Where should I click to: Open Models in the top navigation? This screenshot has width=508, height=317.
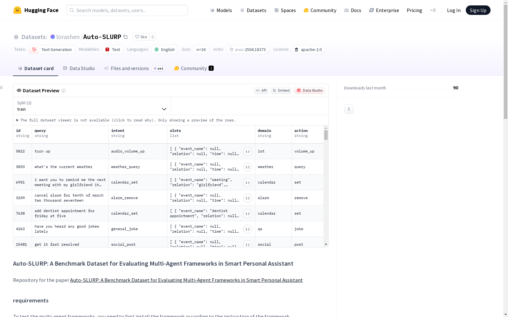[x=221, y=10]
